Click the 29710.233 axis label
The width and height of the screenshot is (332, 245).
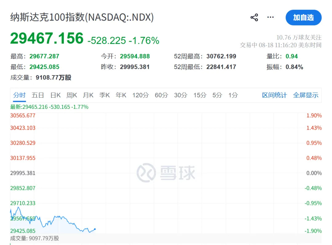tap(23, 203)
